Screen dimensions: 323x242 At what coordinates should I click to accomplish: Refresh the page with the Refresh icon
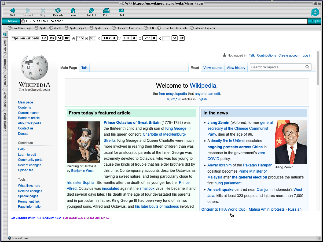[x=58, y=10]
